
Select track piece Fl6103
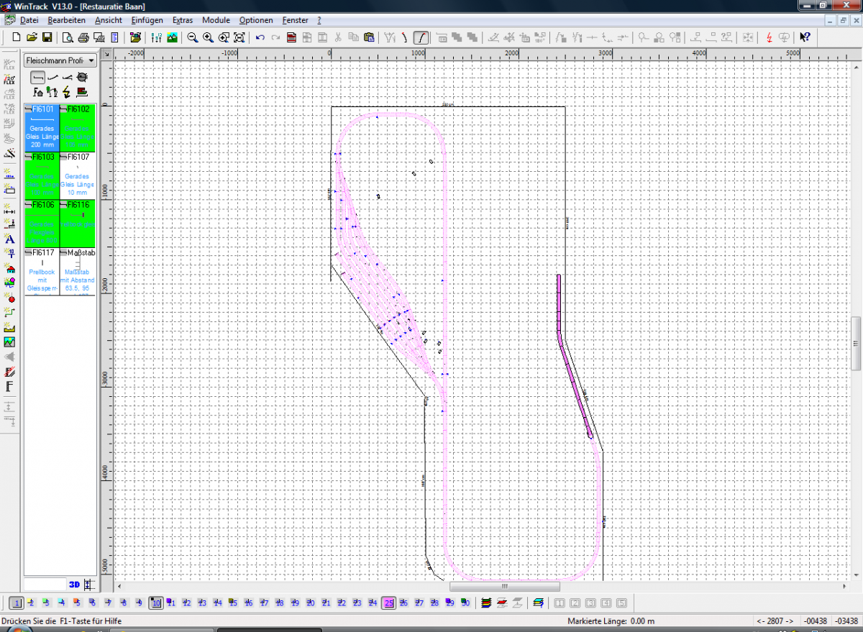tap(42, 175)
